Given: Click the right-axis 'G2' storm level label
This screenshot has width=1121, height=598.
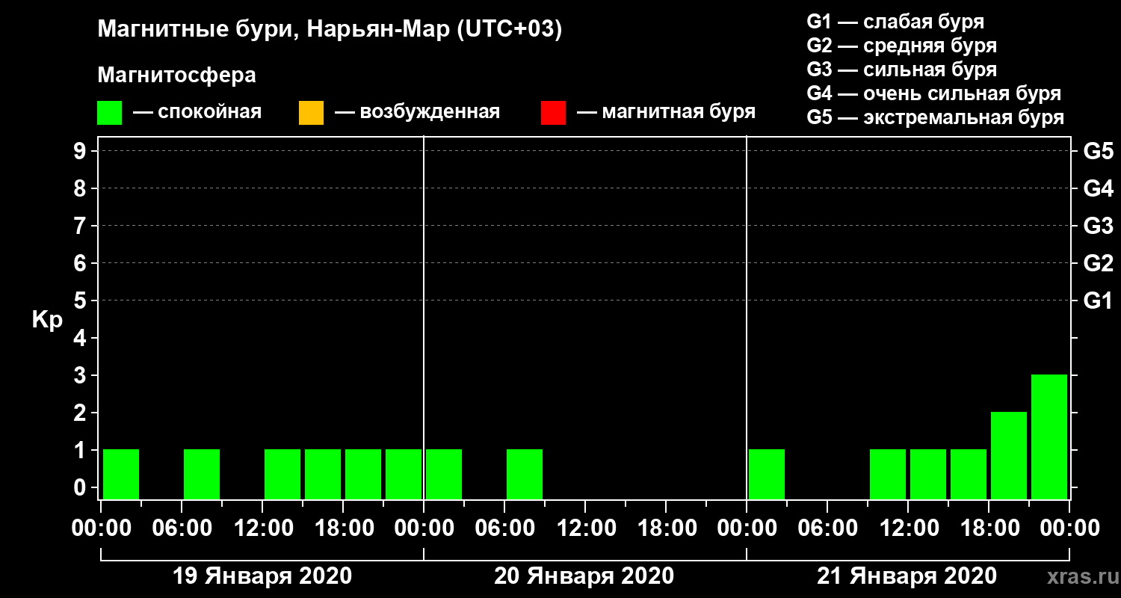Looking at the screenshot, I should click(1098, 263).
